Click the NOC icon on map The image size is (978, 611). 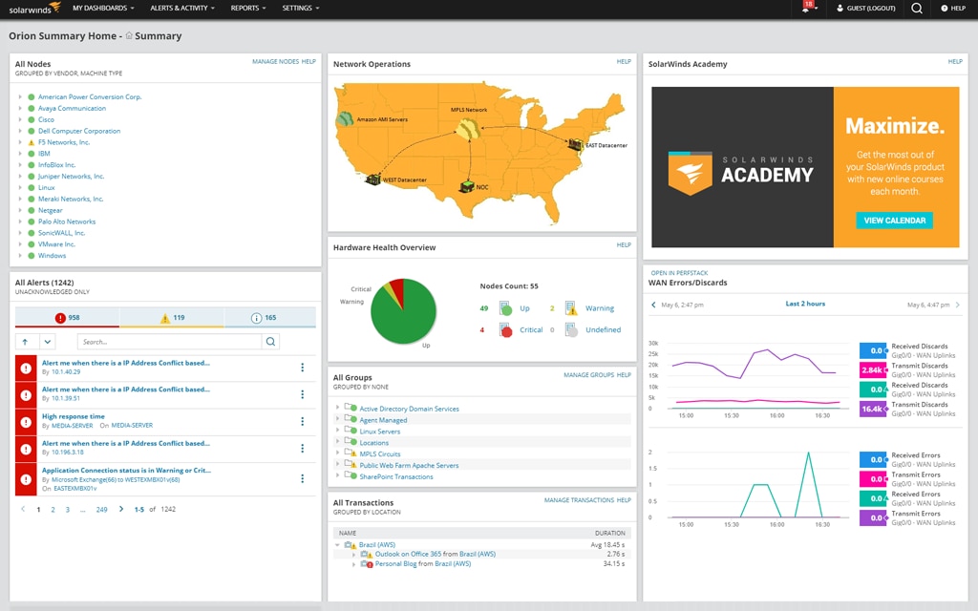click(x=466, y=186)
